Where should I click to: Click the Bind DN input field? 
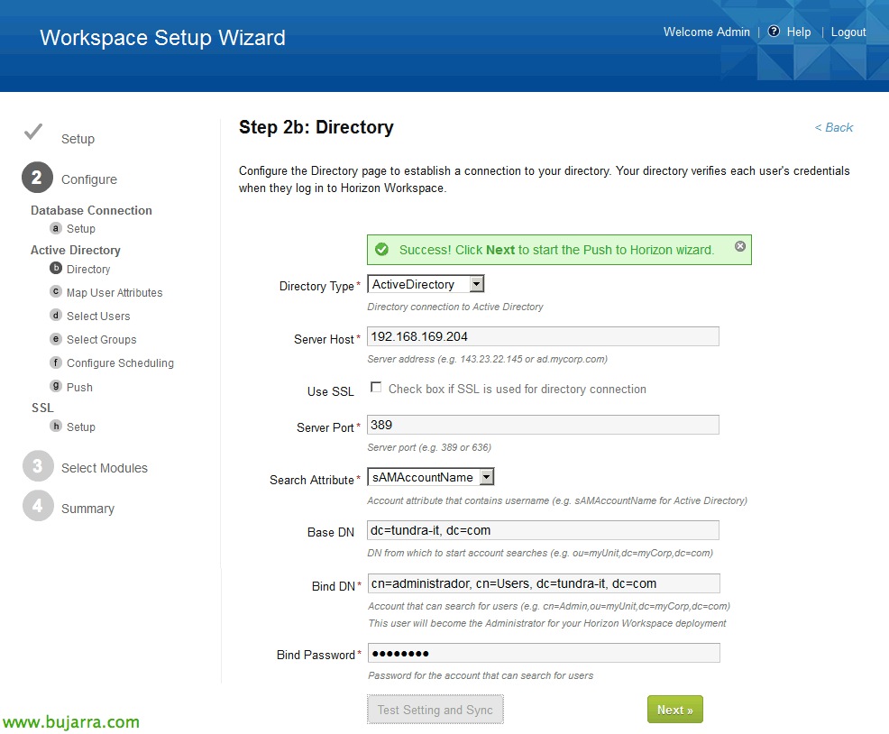(544, 583)
